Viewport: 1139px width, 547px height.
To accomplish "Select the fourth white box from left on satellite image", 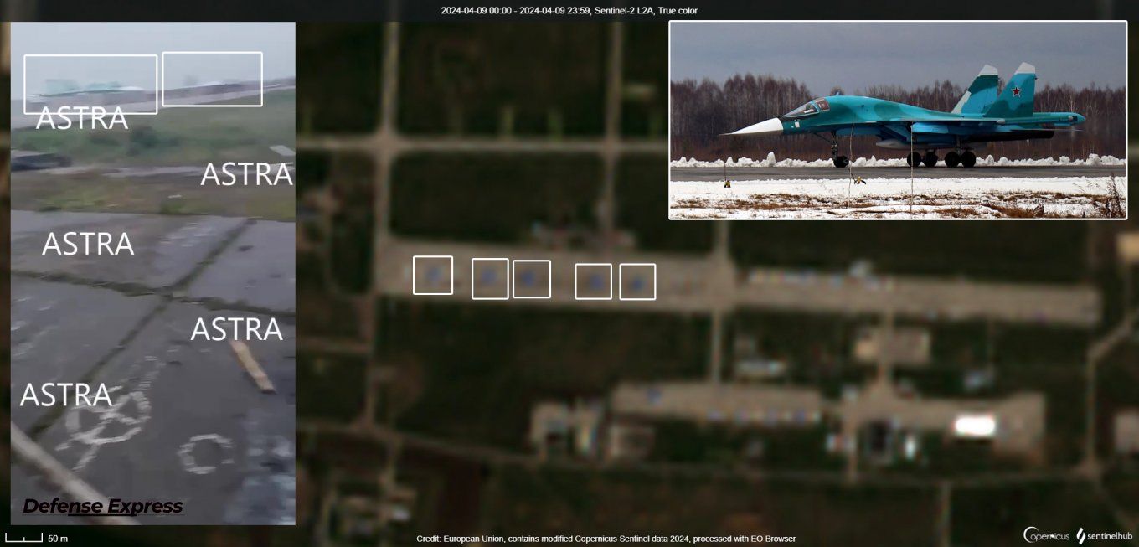I will click(x=593, y=281).
